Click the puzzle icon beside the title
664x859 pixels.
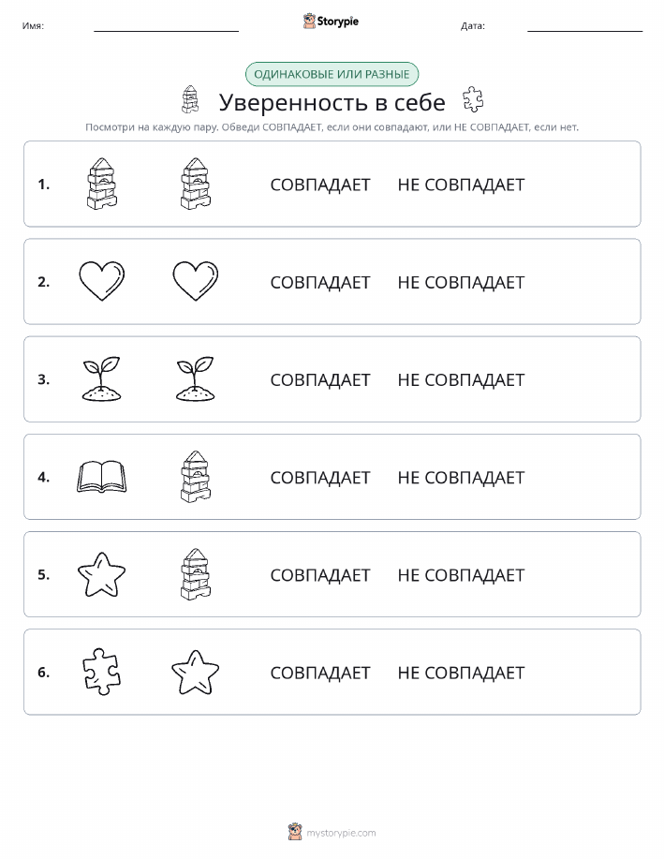[472, 99]
